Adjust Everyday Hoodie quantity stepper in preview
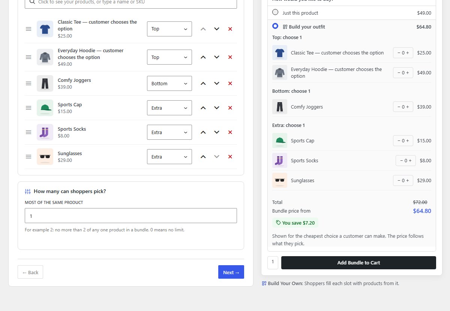 (403, 73)
